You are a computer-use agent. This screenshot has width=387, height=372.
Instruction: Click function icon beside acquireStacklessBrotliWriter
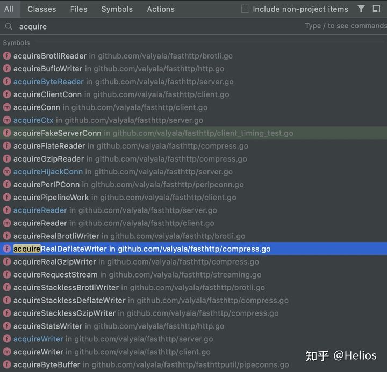(x=7, y=287)
